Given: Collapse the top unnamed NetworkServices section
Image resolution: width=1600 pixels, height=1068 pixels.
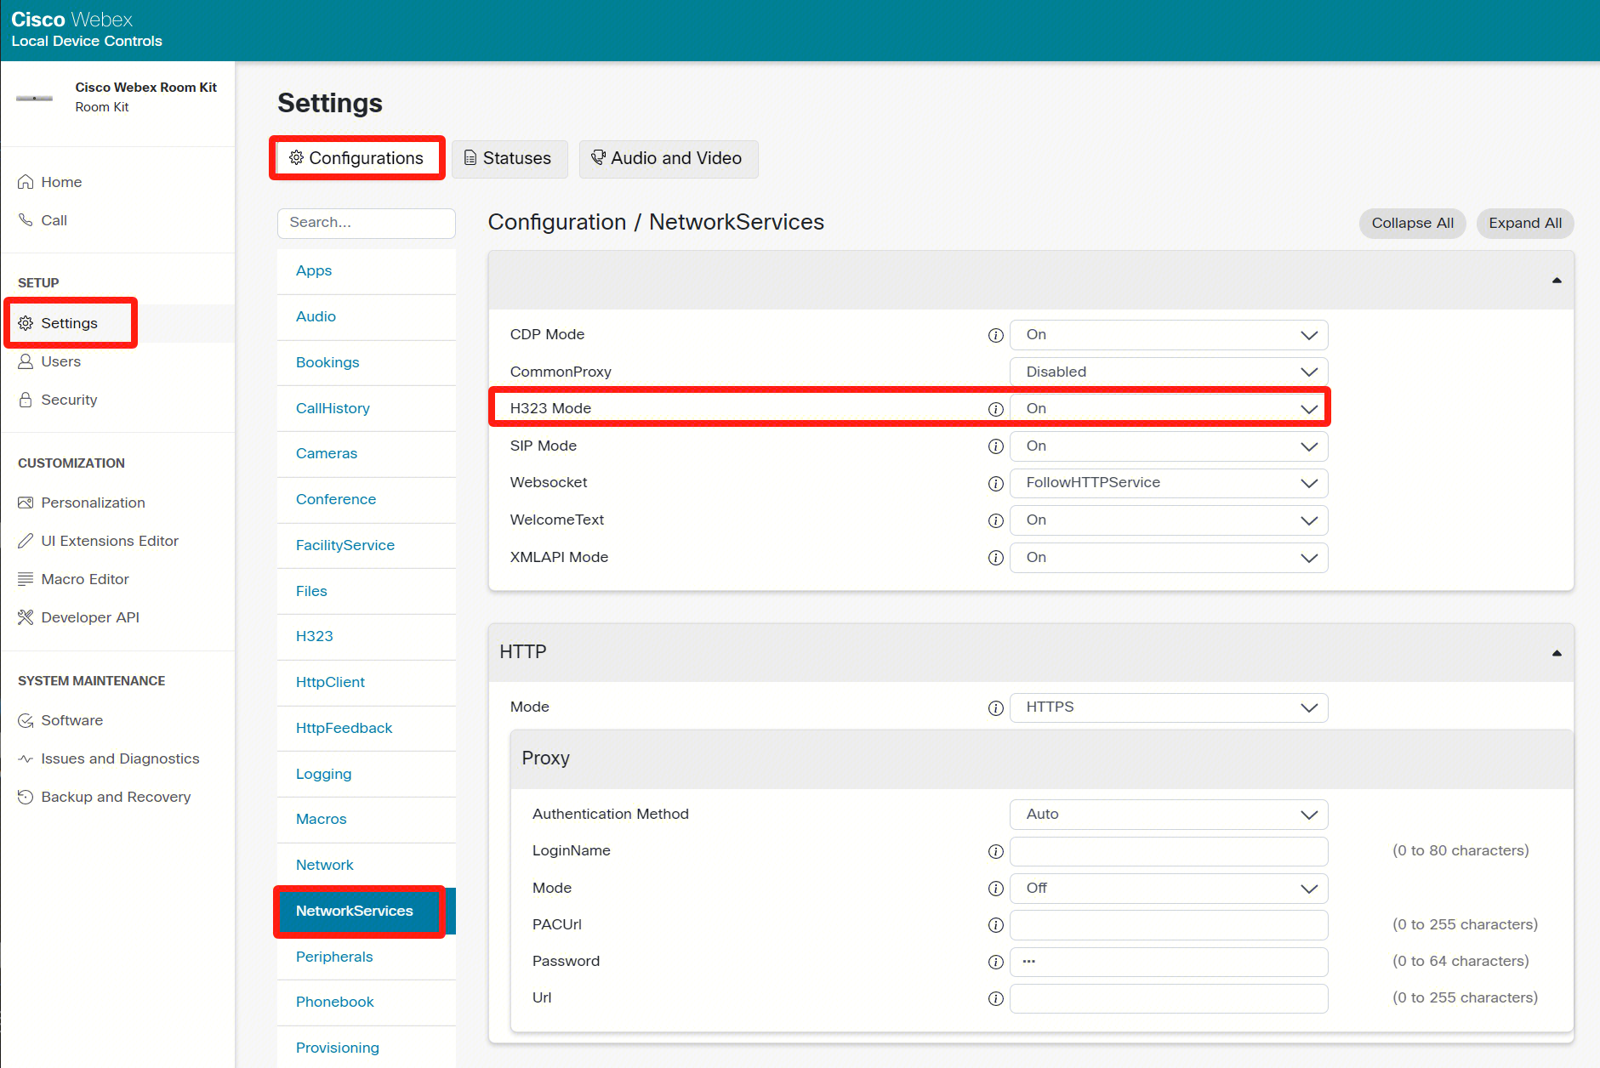Looking at the screenshot, I should coord(1557,281).
